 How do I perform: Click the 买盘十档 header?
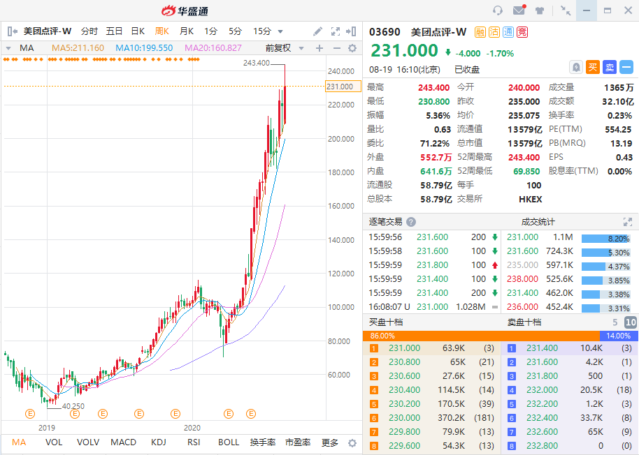click(385, 322)
